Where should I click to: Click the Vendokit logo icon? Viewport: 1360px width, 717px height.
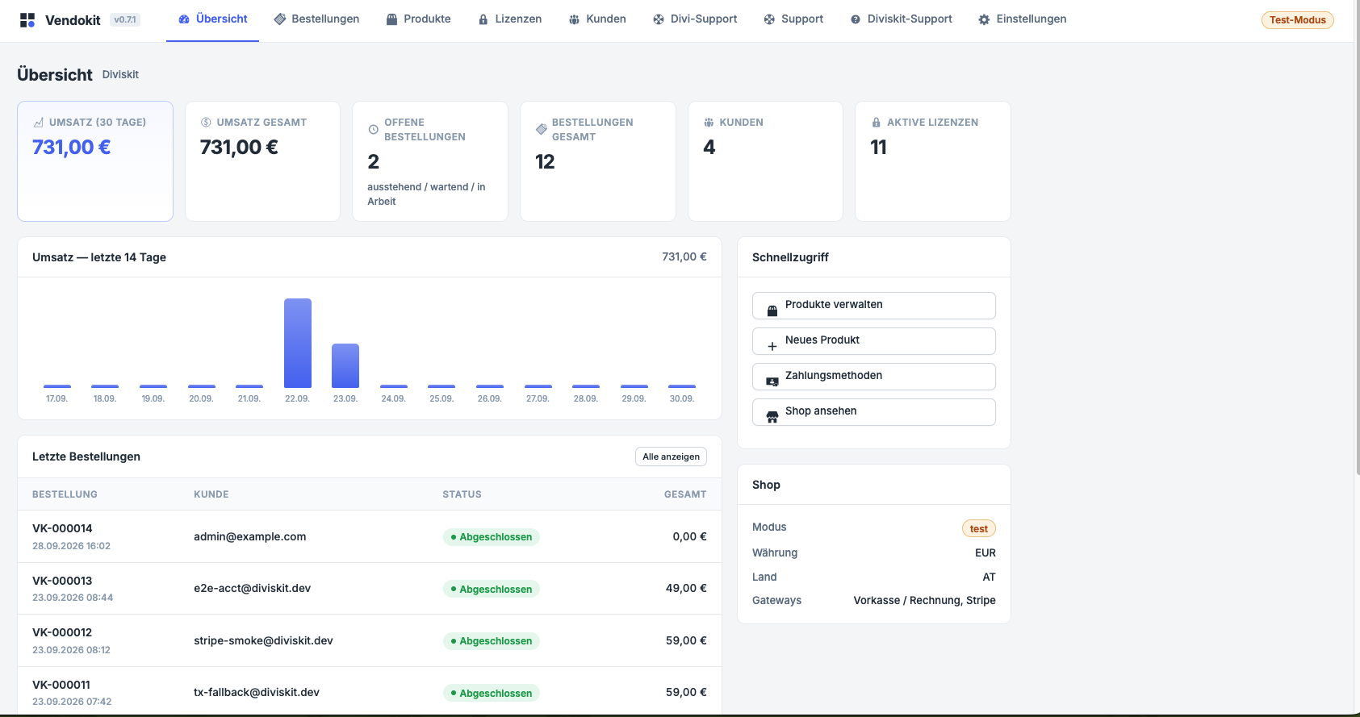[x=27, y=20]
